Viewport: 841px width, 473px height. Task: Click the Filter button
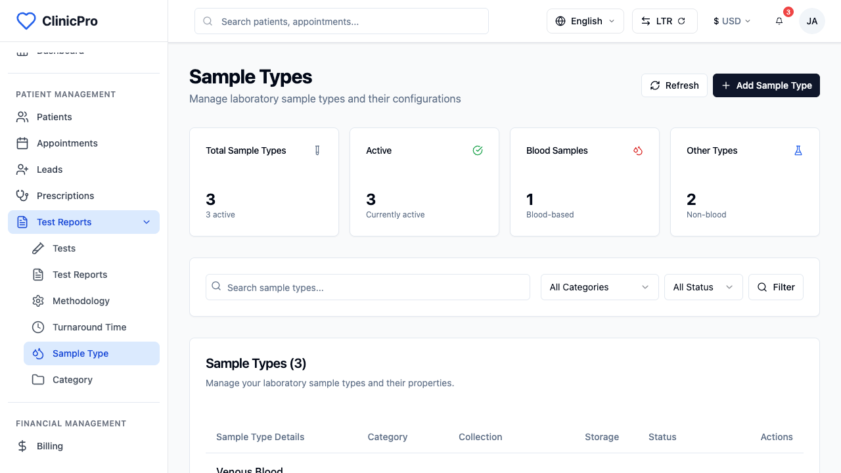click(x=775, y=287)
